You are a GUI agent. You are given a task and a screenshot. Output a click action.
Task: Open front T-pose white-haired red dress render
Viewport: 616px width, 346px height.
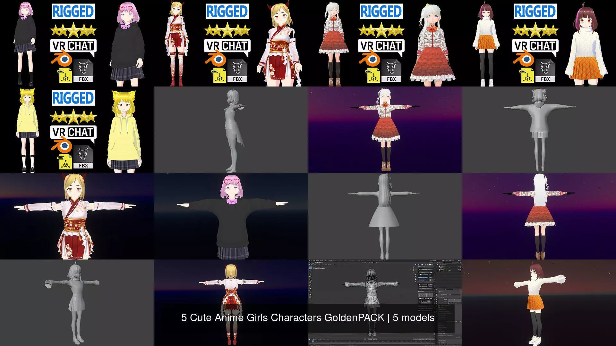click(385, 130)
